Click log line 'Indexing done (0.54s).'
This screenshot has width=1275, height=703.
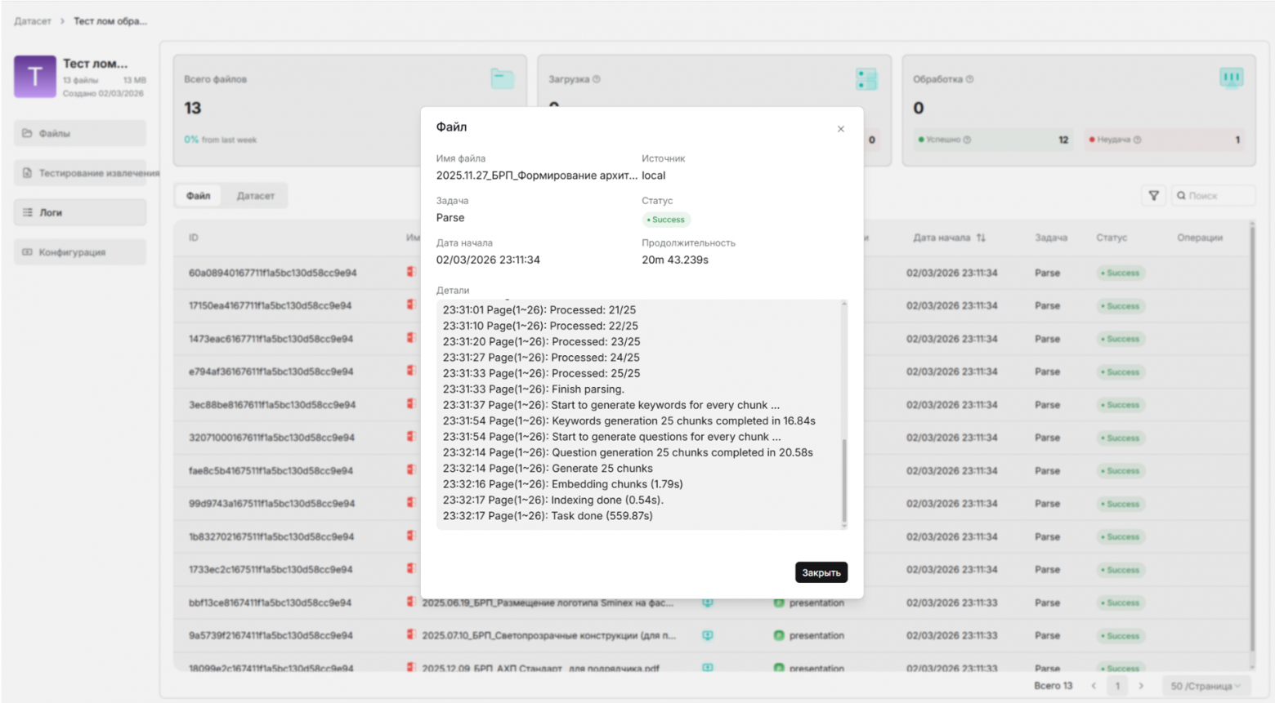pos(552,501)
